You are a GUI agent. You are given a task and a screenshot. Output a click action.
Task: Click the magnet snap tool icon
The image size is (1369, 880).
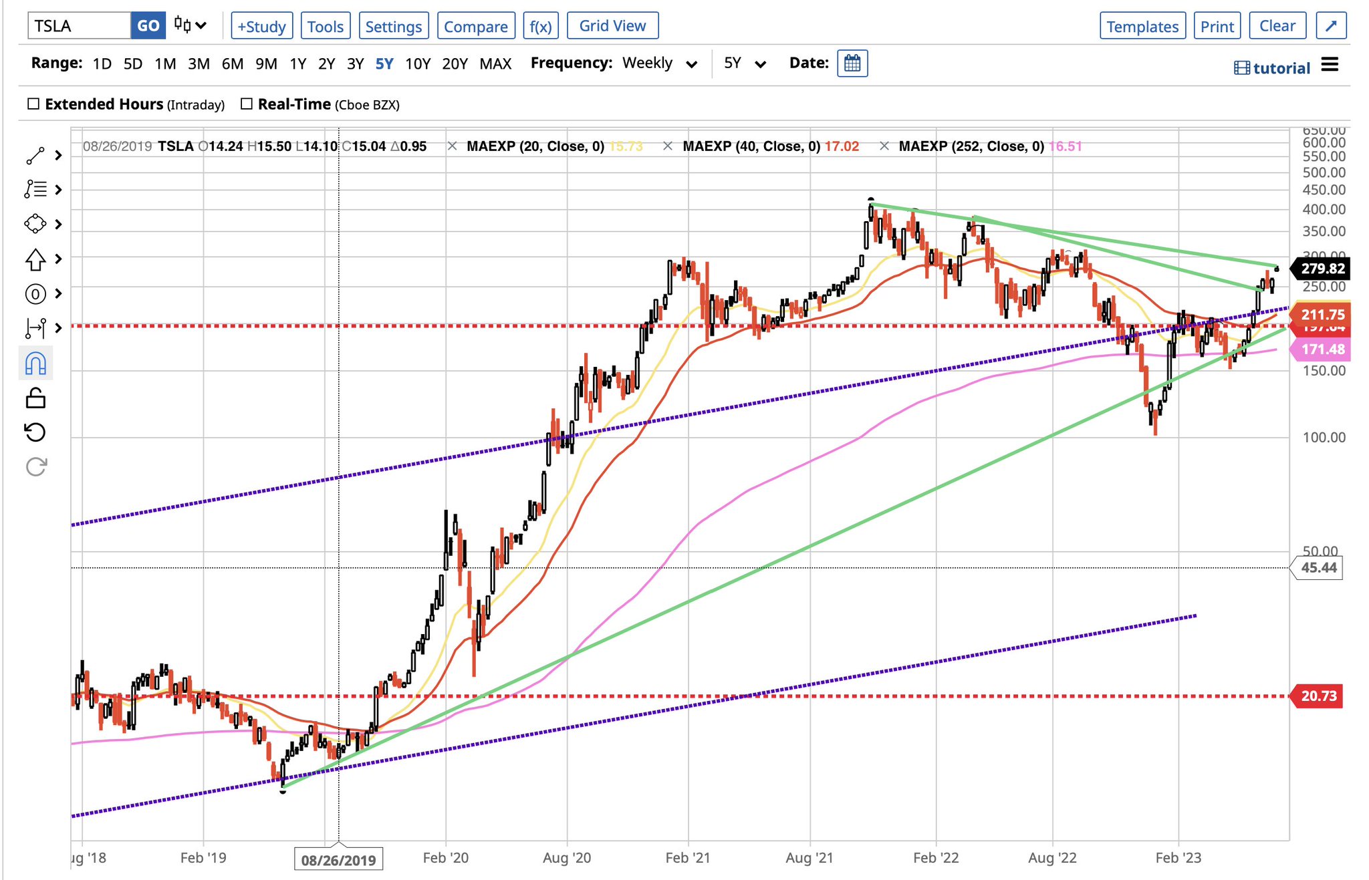coord(35,363)
